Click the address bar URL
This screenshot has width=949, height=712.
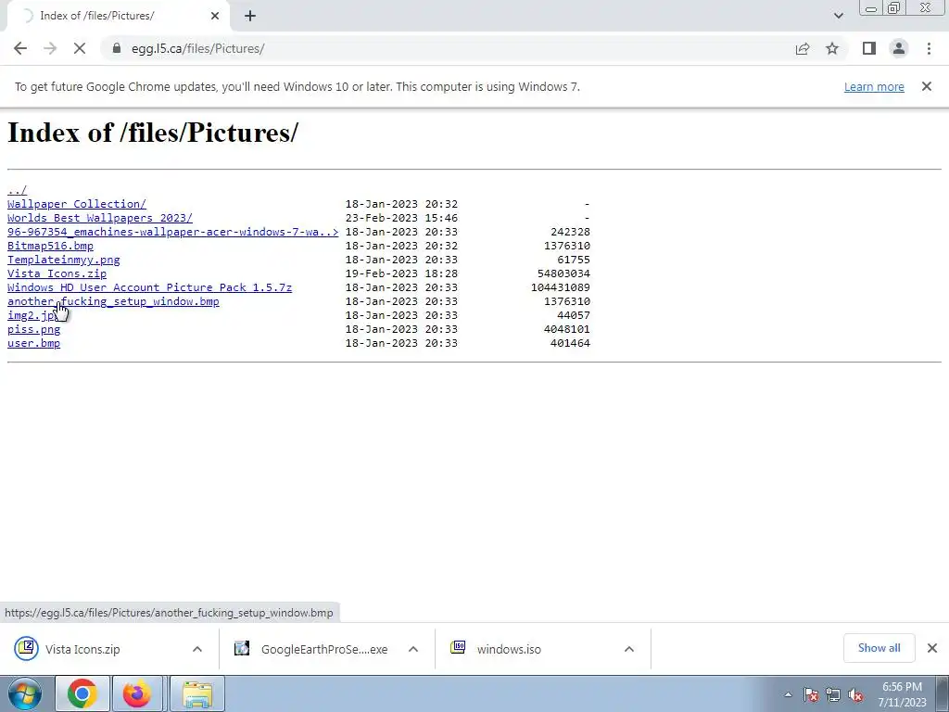[x=197, y=48]
